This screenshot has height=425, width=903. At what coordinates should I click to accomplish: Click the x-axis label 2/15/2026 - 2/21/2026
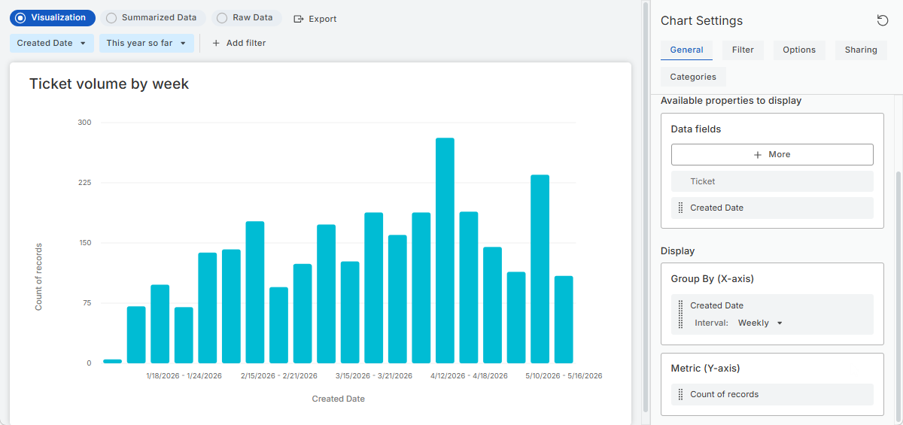click(x=279, y=375)
